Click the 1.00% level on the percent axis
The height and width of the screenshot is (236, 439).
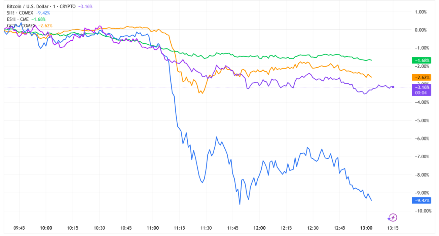[420, 12]
